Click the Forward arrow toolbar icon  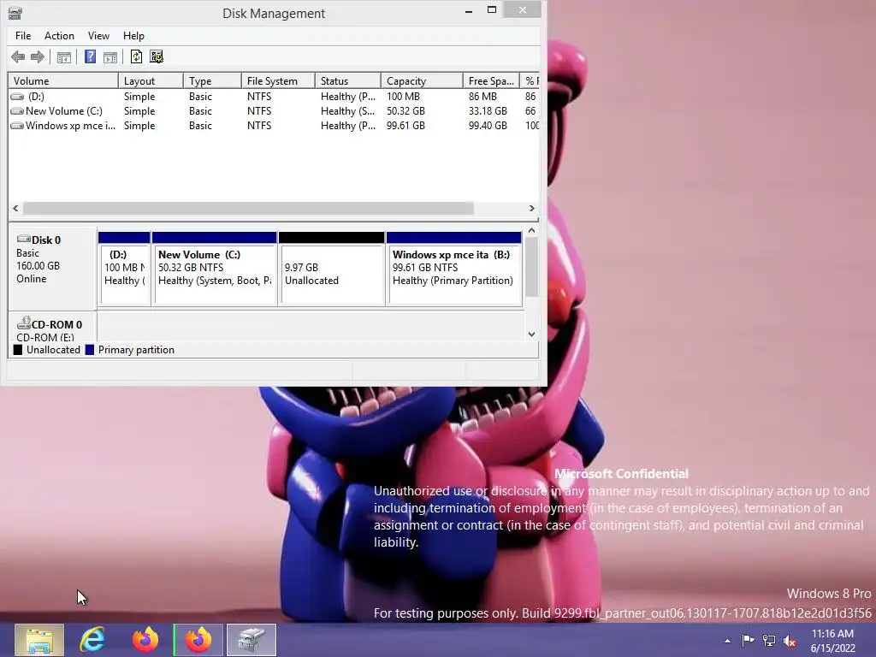pos(38,56)
